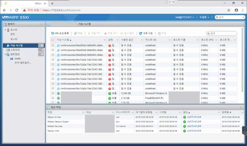This screenshot has height=146, width=247.
Task: Click the browser reload icon
Action: [x=17, y=10]
